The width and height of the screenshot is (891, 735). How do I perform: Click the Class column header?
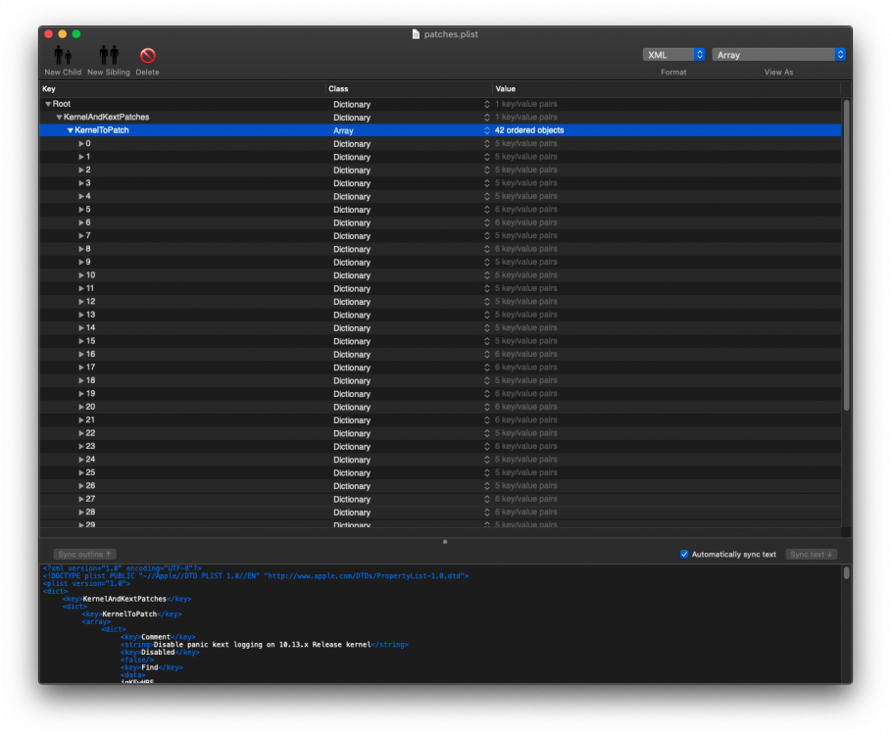(409, 88)
